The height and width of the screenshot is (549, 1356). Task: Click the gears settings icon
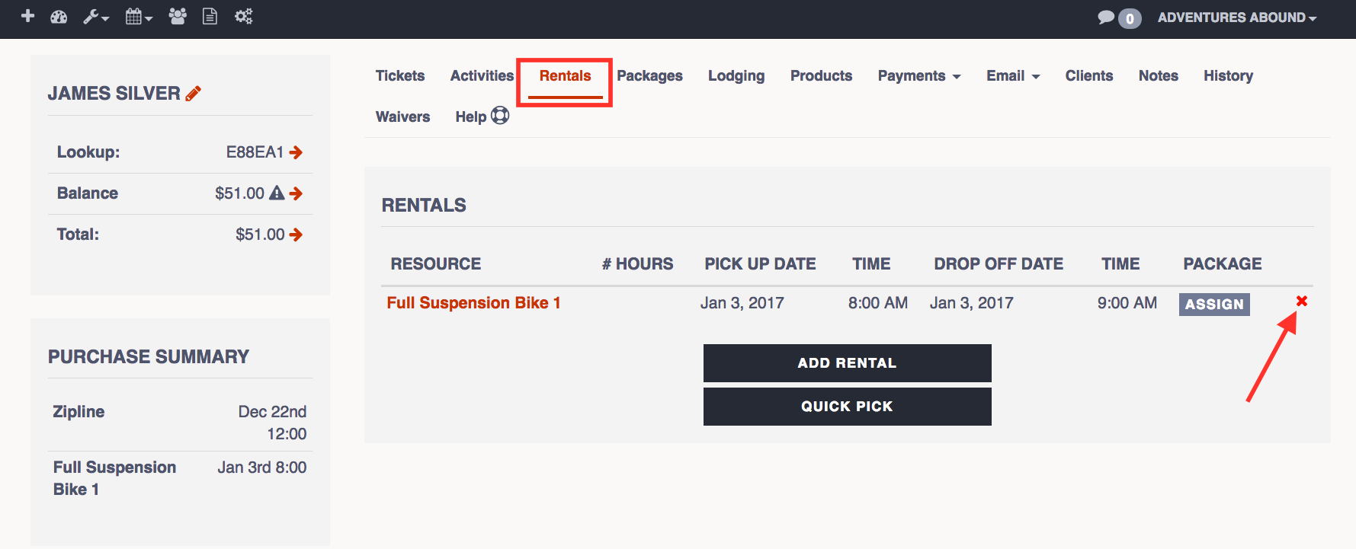[242, 15]
